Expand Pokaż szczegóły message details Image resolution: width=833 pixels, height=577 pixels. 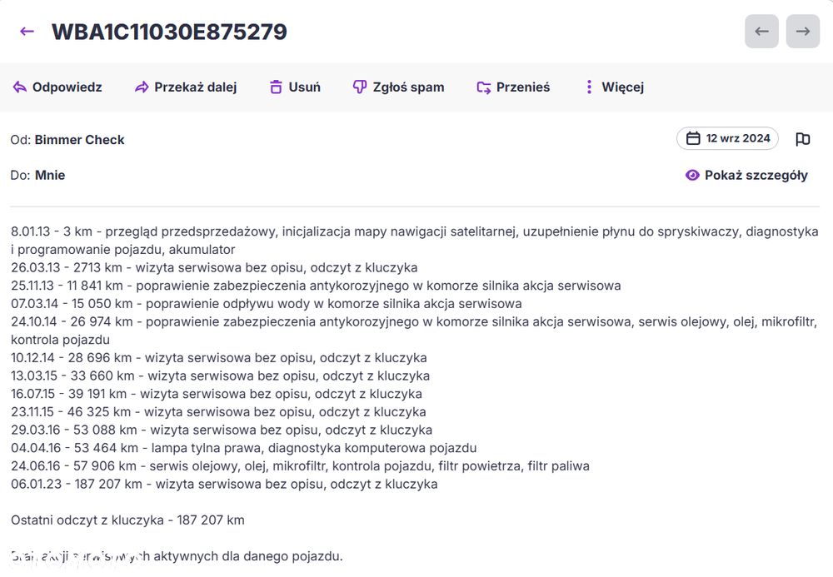746,175
